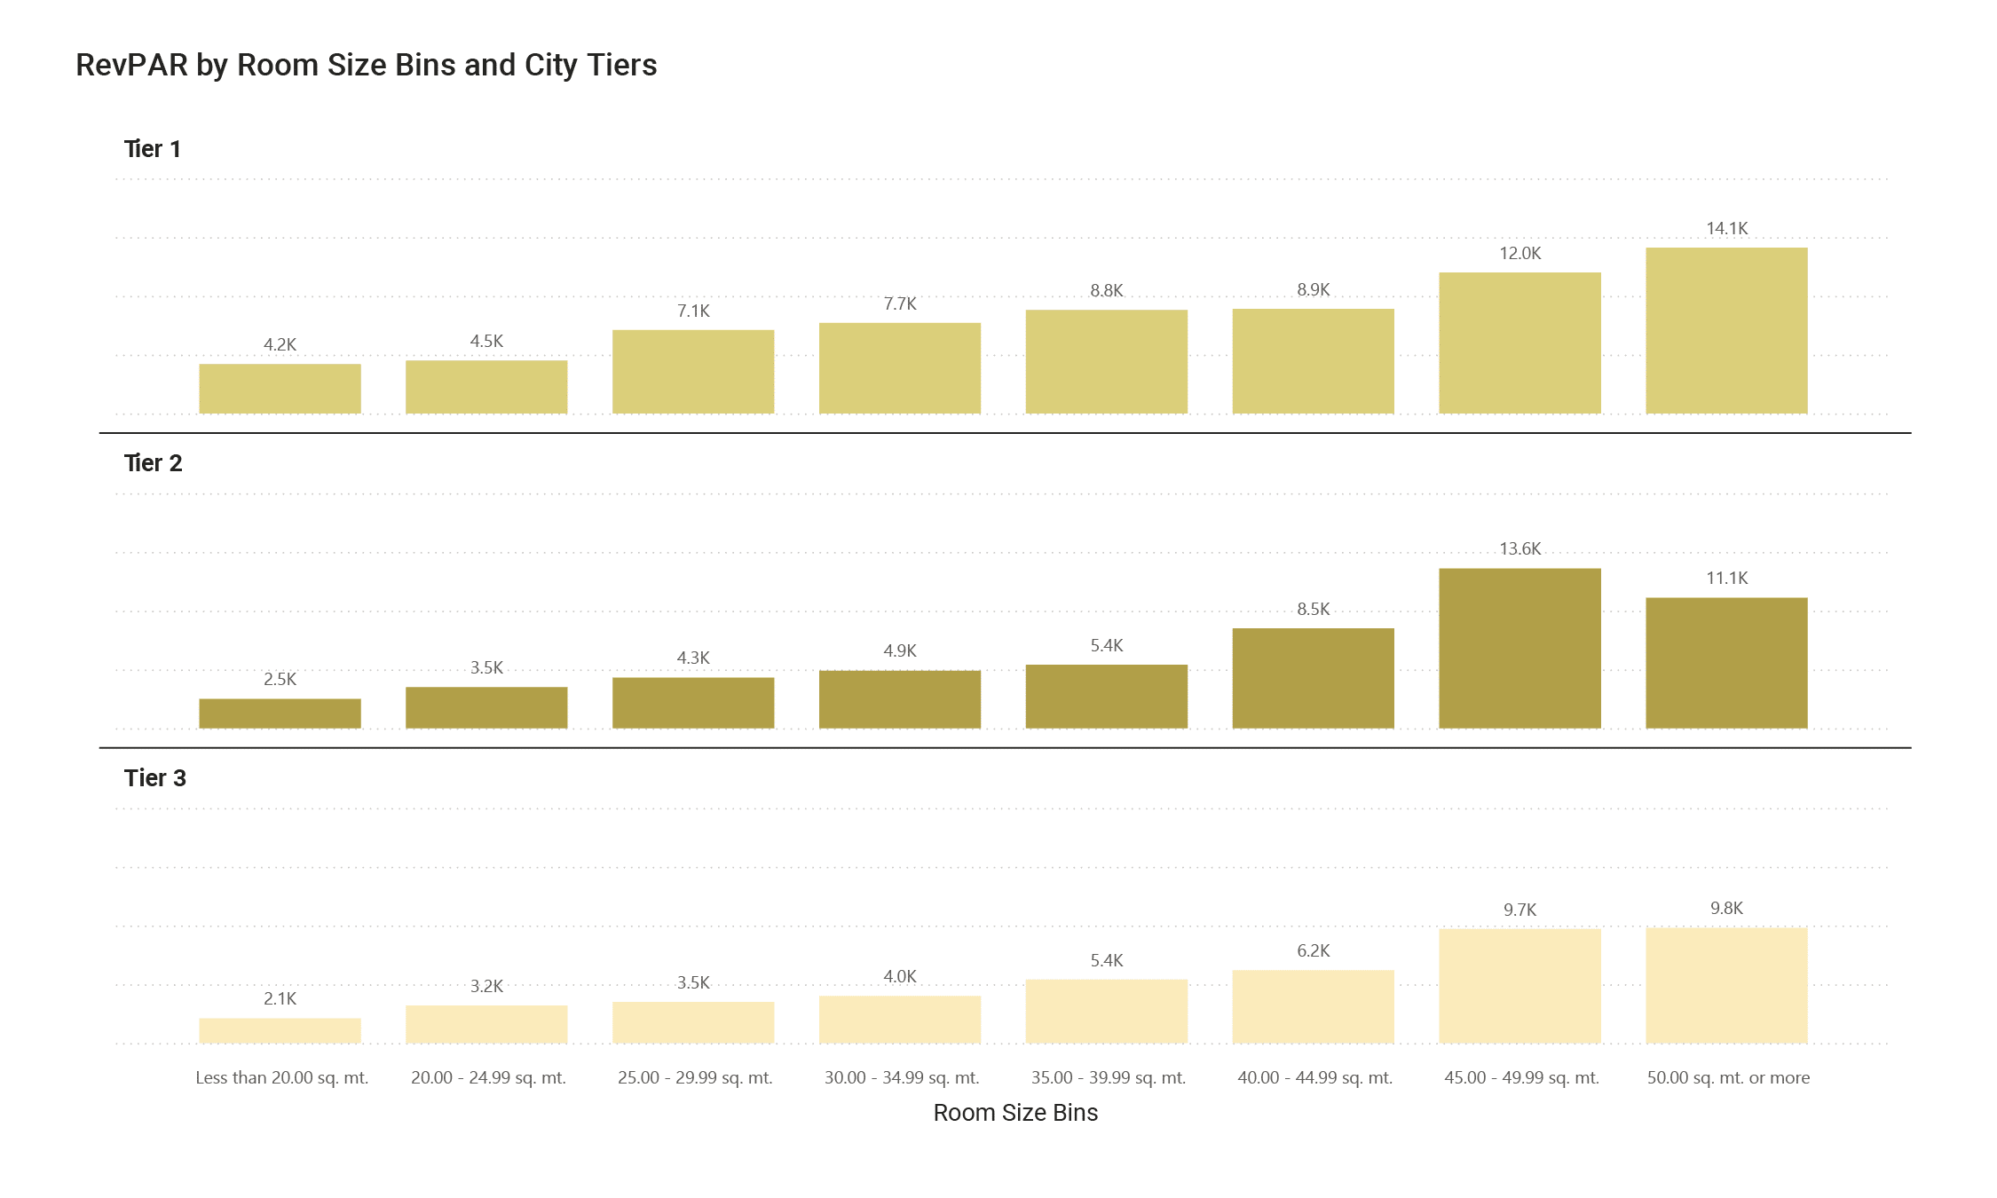The image size is (1997, 1198).
Task: Select the Tier 3 panel header
Action: (x=154, y=778)
